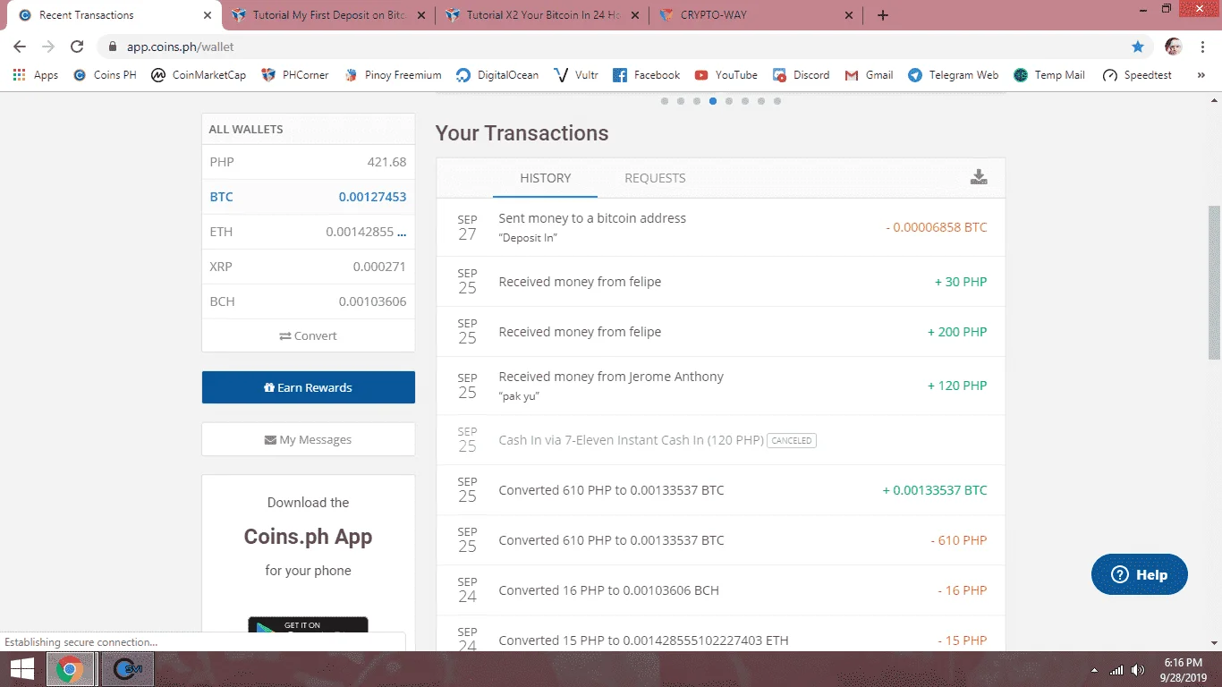Open canceled 7-Eleven Cash In row
Screen dimensions: 1222x687
point(720,440)
